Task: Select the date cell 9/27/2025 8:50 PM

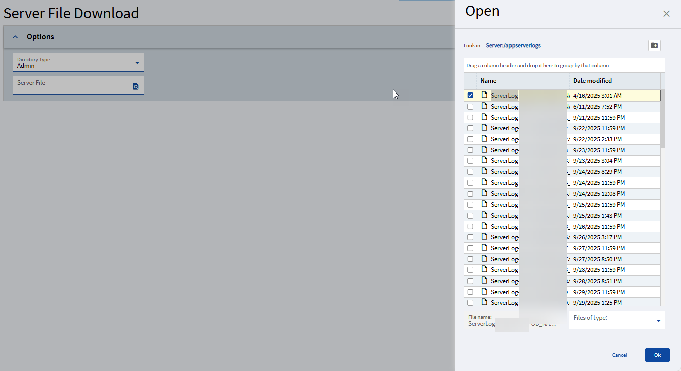Action: (615, 259)
